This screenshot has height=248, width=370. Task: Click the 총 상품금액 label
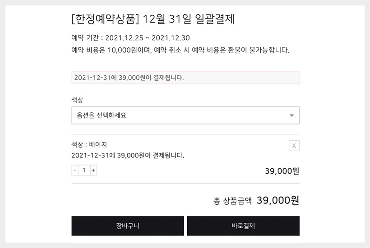(x=232, y=201)
